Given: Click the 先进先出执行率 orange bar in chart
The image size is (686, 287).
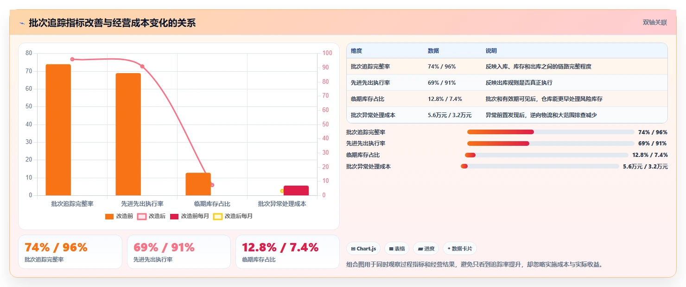Looking at the screenshot, I should [128, 134].
